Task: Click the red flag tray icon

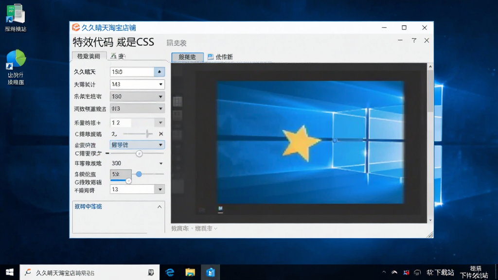Action: [406, 272]
